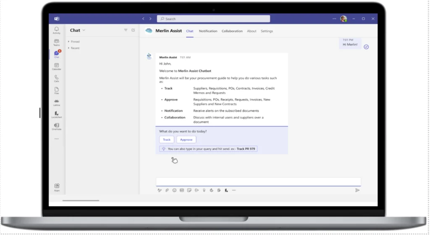
Task: Click the message compose text box
Action: point(258,181)
